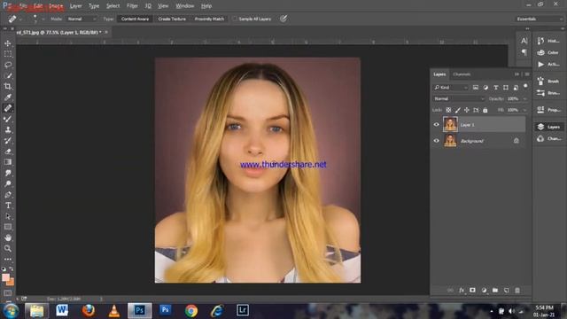Open the Opacity slider dropdown arrow
567x319 pixels.
click(524, 98)
